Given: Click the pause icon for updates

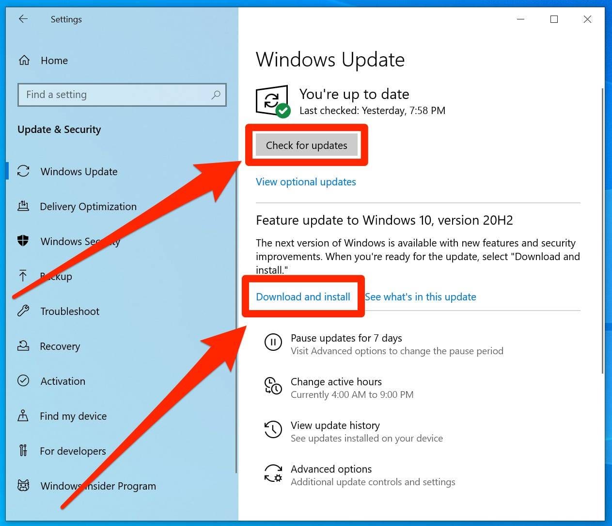Looking at the screenshot, I should (x=273, y=342).
